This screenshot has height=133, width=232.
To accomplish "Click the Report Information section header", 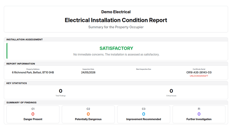I will 20,64.
